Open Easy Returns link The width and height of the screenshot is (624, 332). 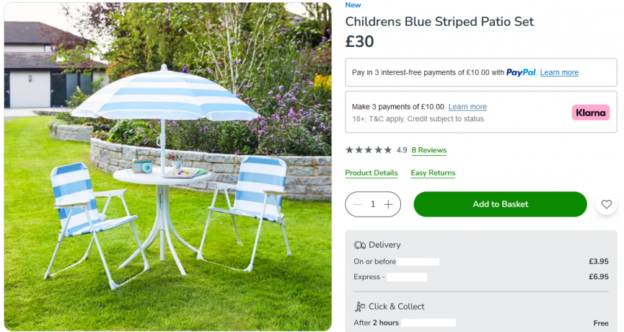pyautogui.click(x=433, y=172)
